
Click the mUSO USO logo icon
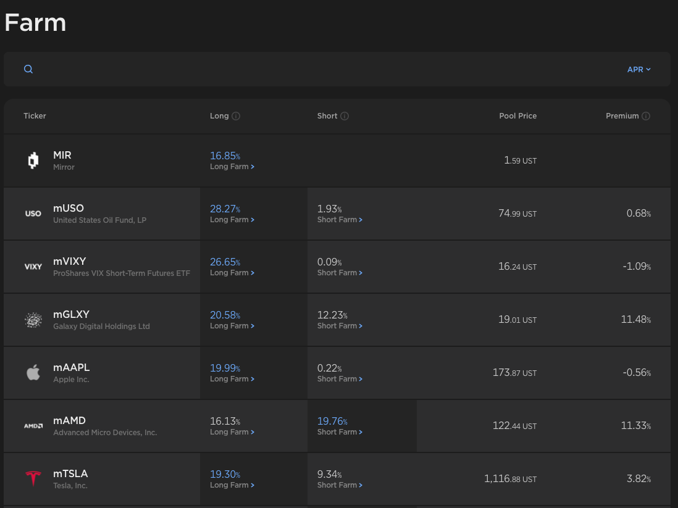point(33,214)
